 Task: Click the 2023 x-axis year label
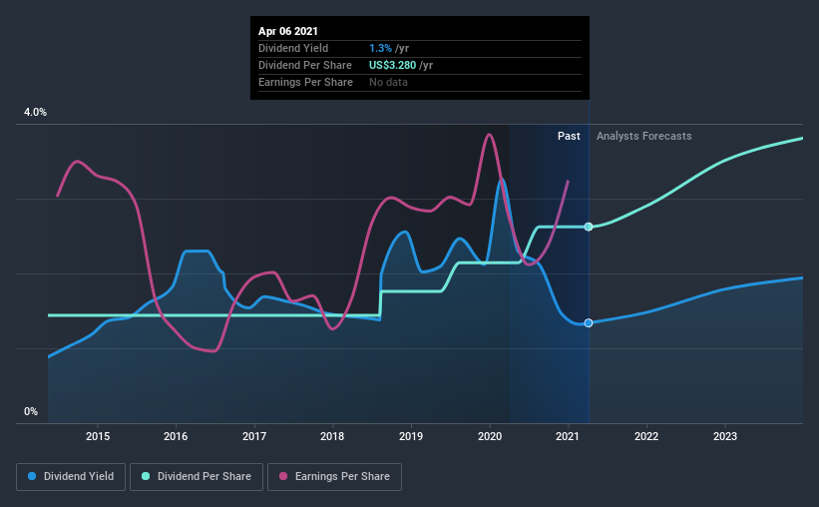[x=725, y=436]
